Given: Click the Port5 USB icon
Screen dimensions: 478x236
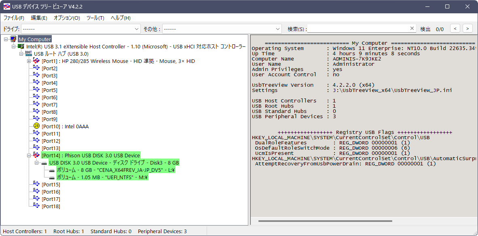Looking at the screenshot, I should click(36, 90).
